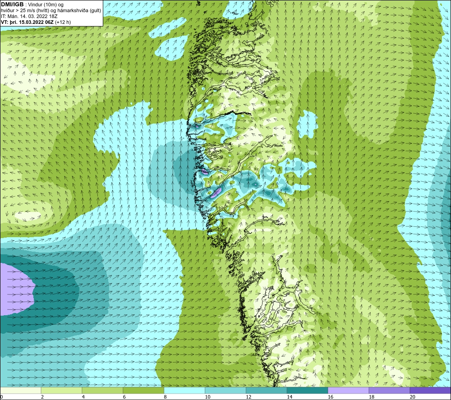Click the scale label '18'
The width and height of the screenshot is (451, 400).
coord(372,397)
